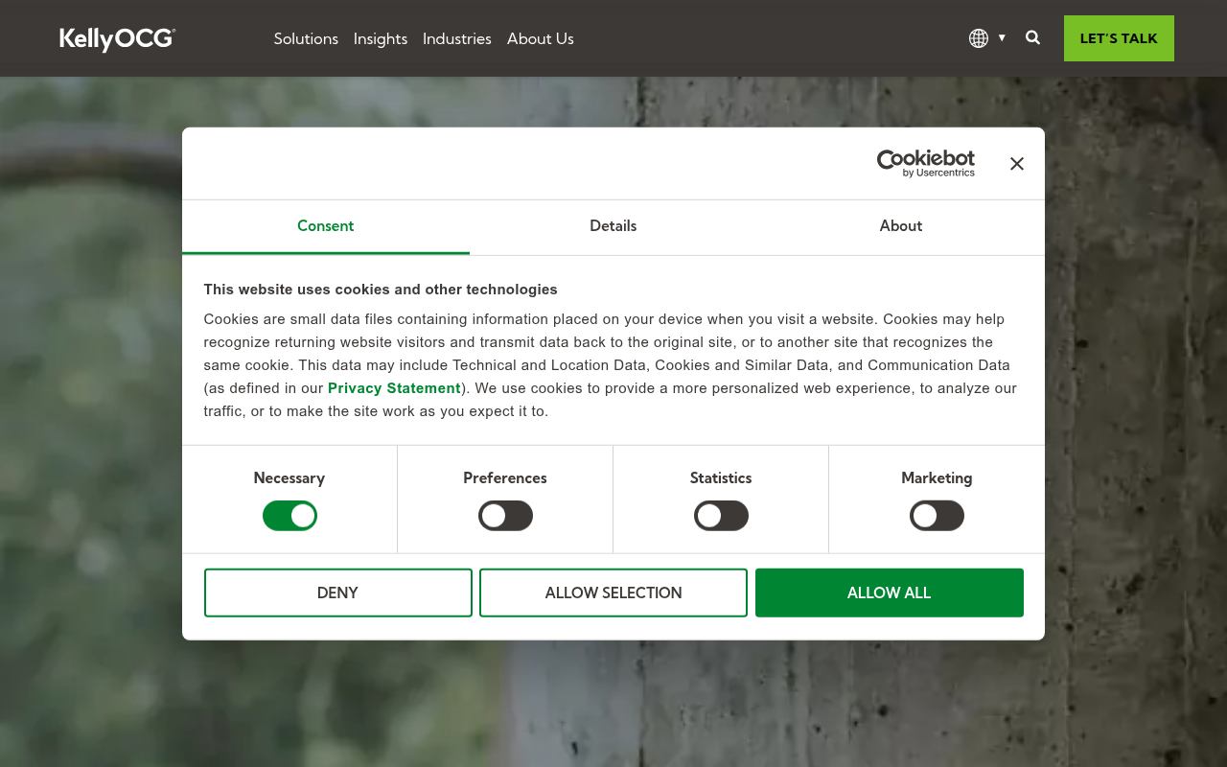This screenshot has width=1227, height=767.
Task: Open the Insights menu
Action: coord(381,38)
